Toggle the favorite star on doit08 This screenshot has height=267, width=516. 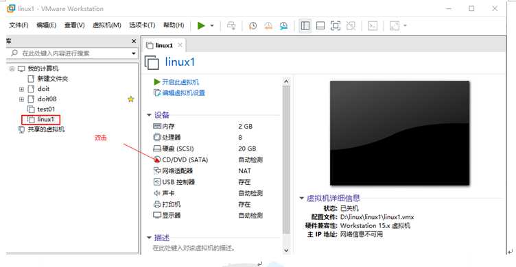pos(130,99)
